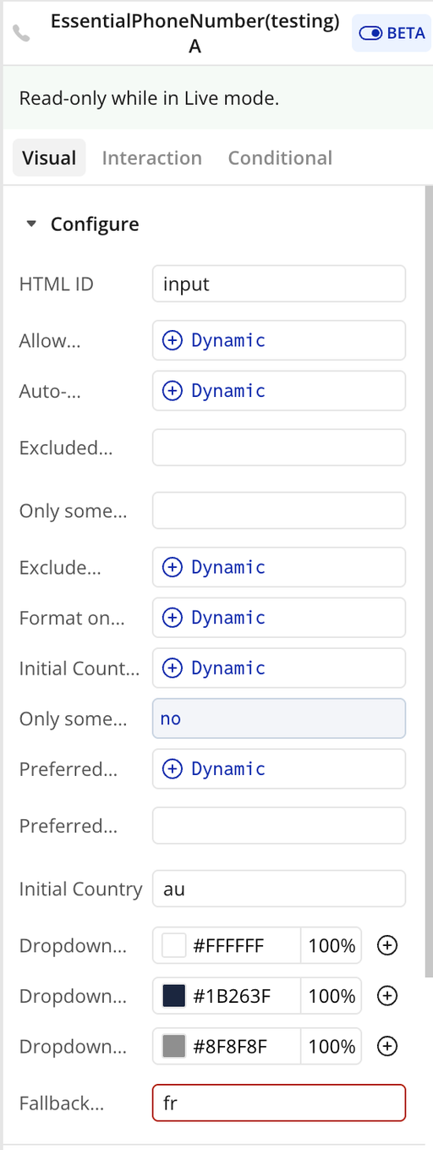Click the Dynamic plus icon in Exclude row

tap(172, 567)
